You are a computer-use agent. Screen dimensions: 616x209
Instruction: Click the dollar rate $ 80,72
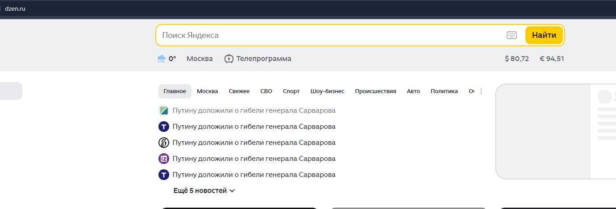coord(516,59)
